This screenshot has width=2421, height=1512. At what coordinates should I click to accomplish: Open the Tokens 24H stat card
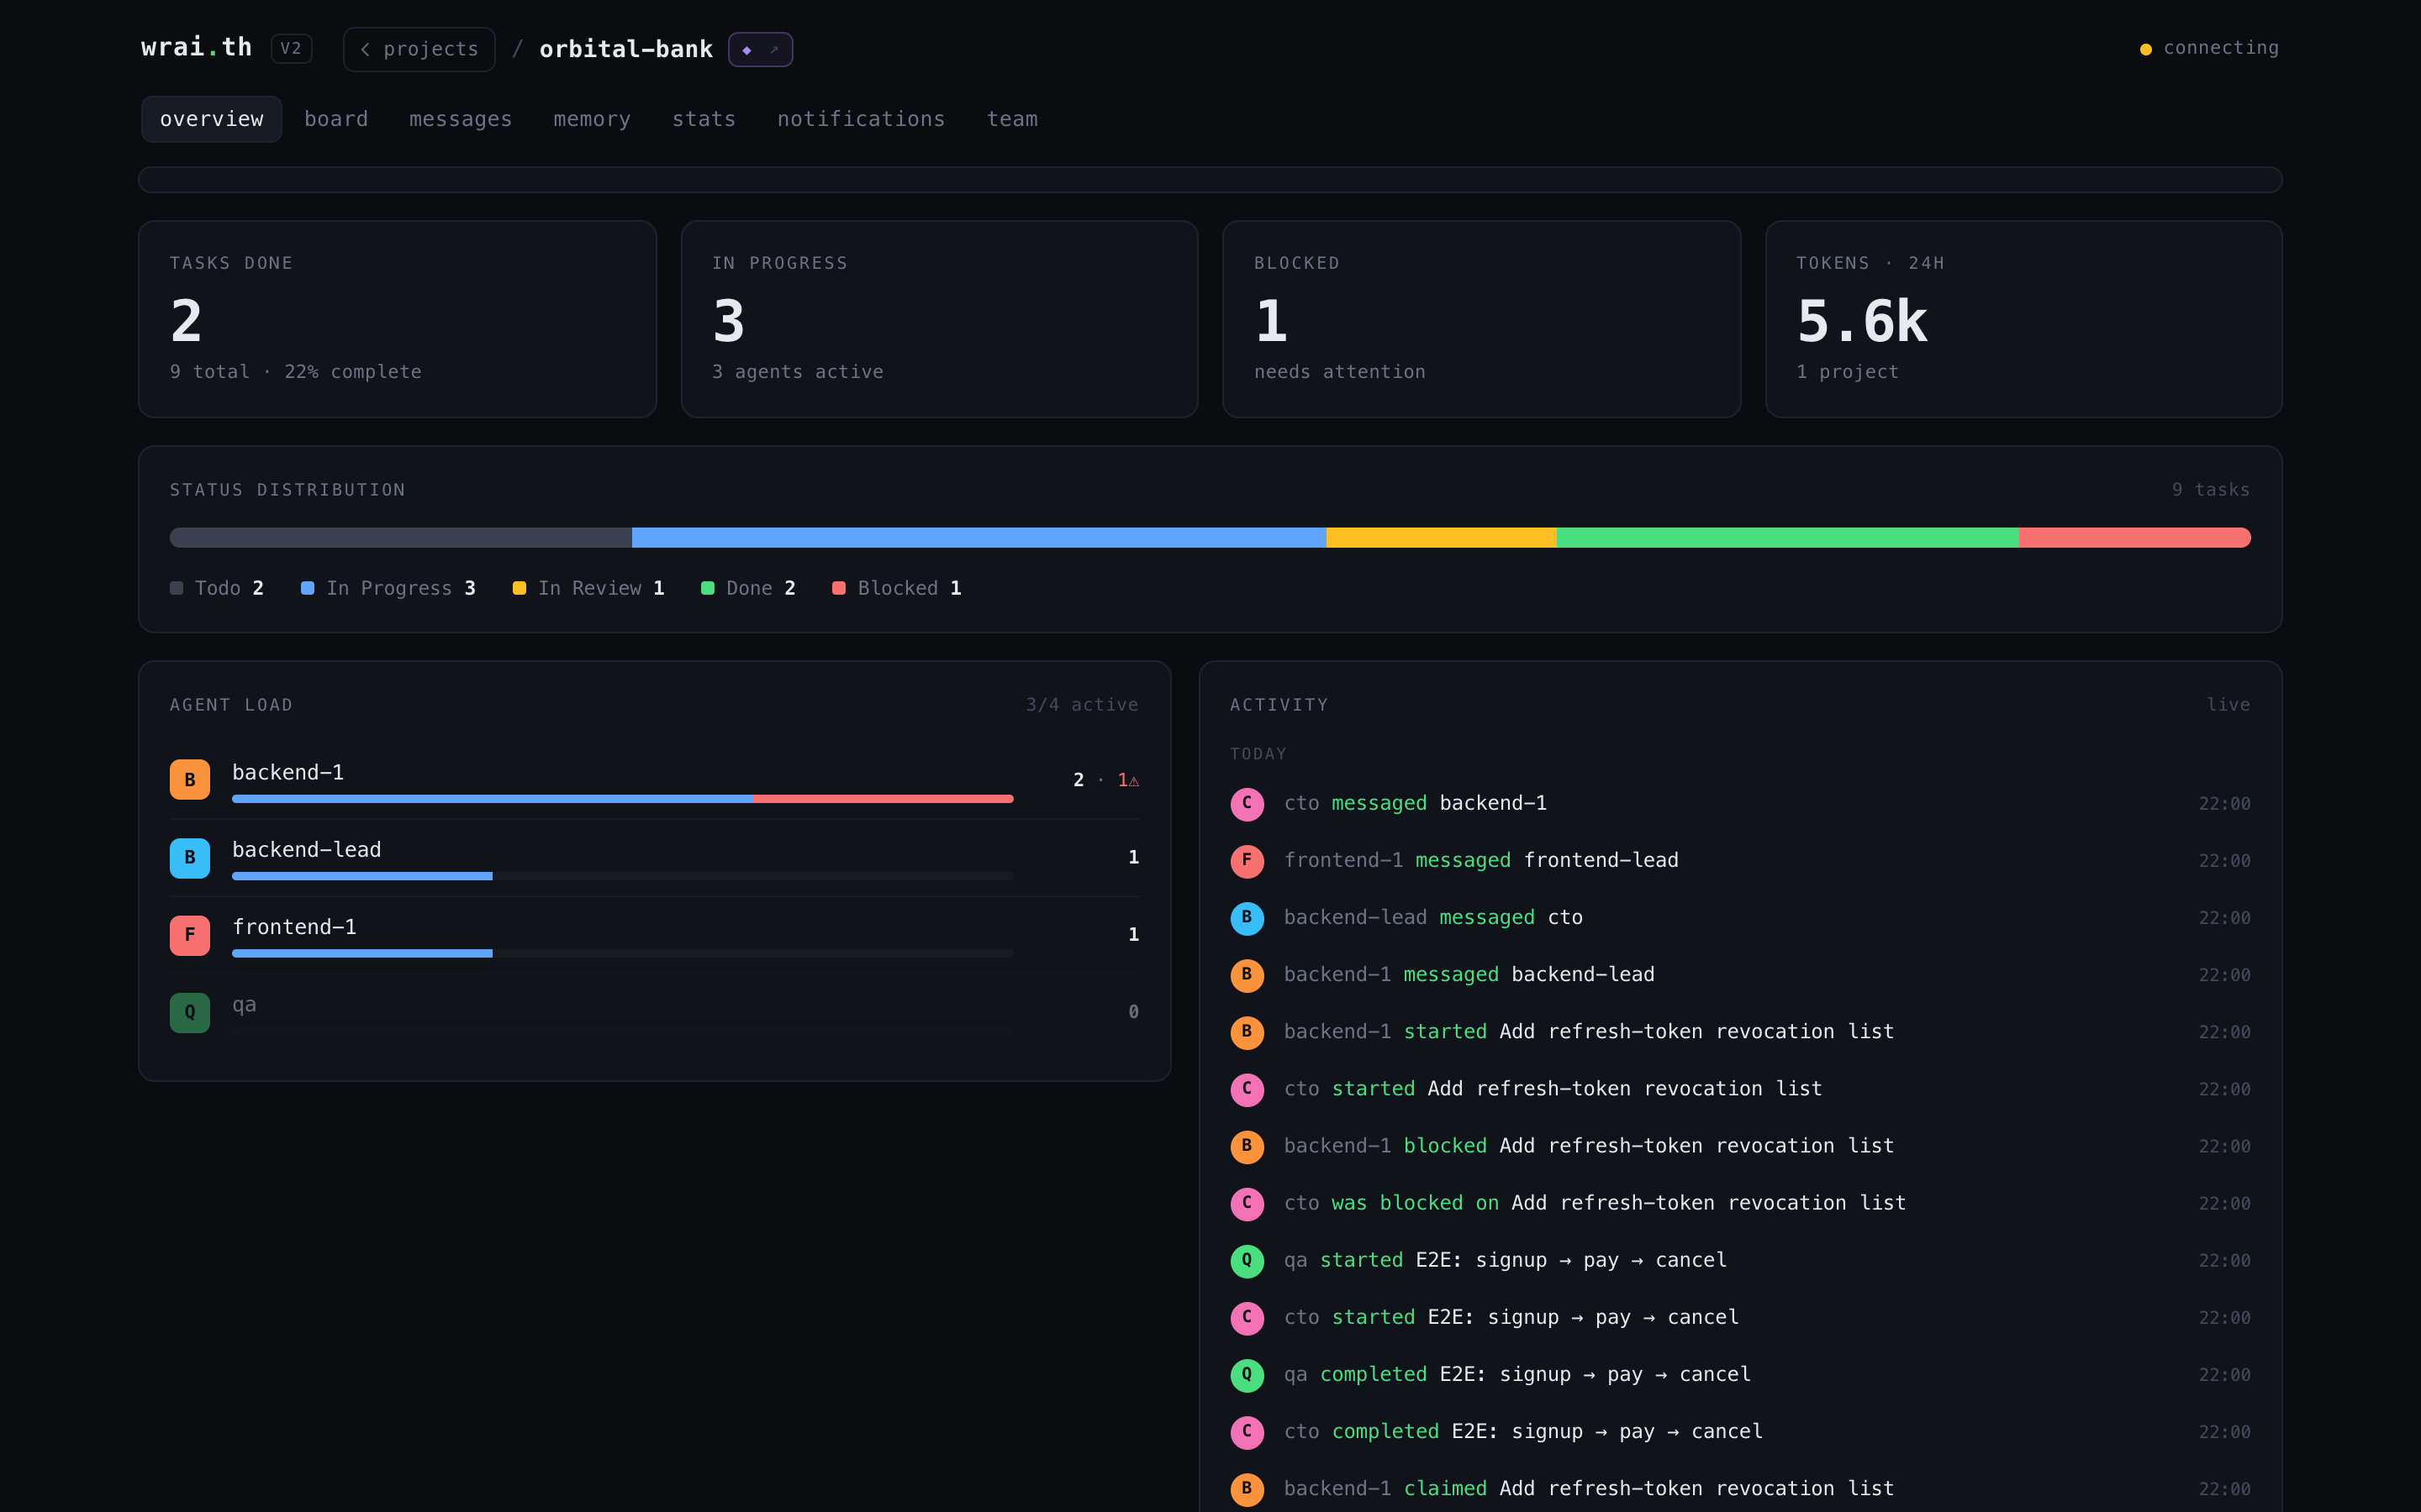(2024, 319)
